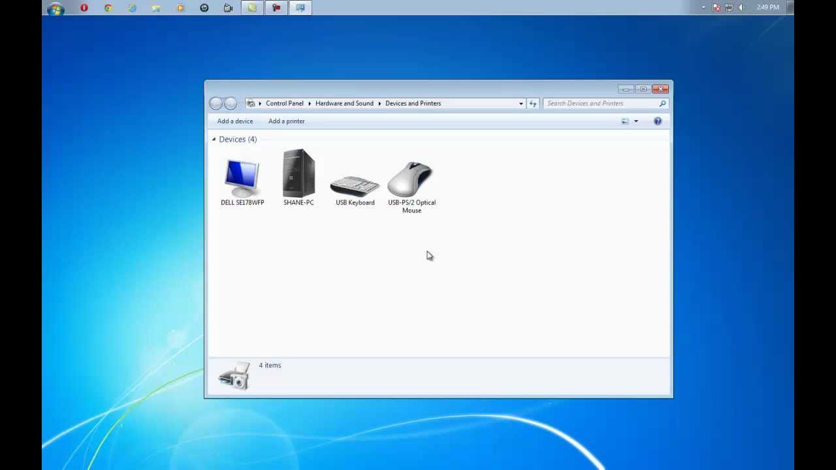The image size is (836, 470).
Task: Launch Google Chrome from the taskbar
Action: 108,8
